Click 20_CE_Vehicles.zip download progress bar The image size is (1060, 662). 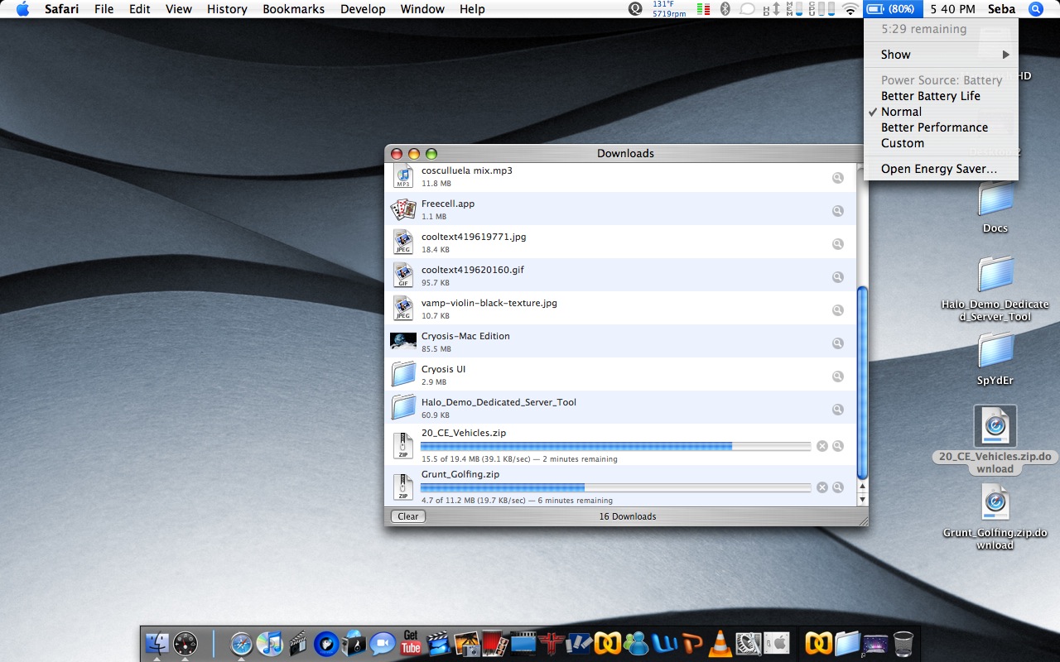tap(615, 446)
